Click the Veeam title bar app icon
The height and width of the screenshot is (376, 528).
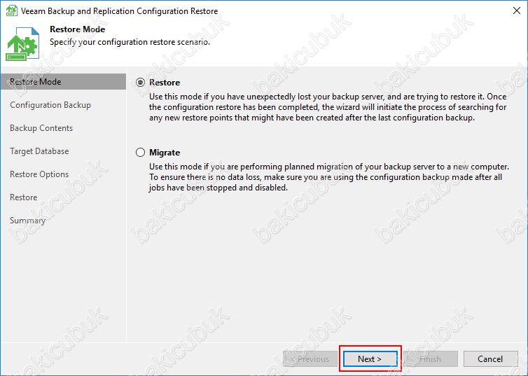[12, 11]
